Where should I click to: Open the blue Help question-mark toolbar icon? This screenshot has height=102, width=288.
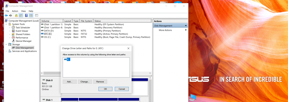(26, 15)
